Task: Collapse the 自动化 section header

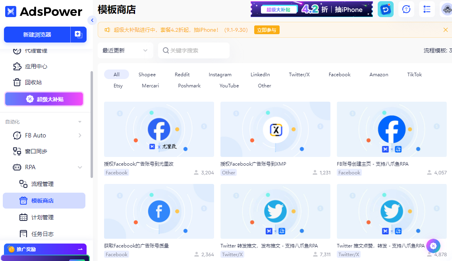Action: click(x=80, y=122)
